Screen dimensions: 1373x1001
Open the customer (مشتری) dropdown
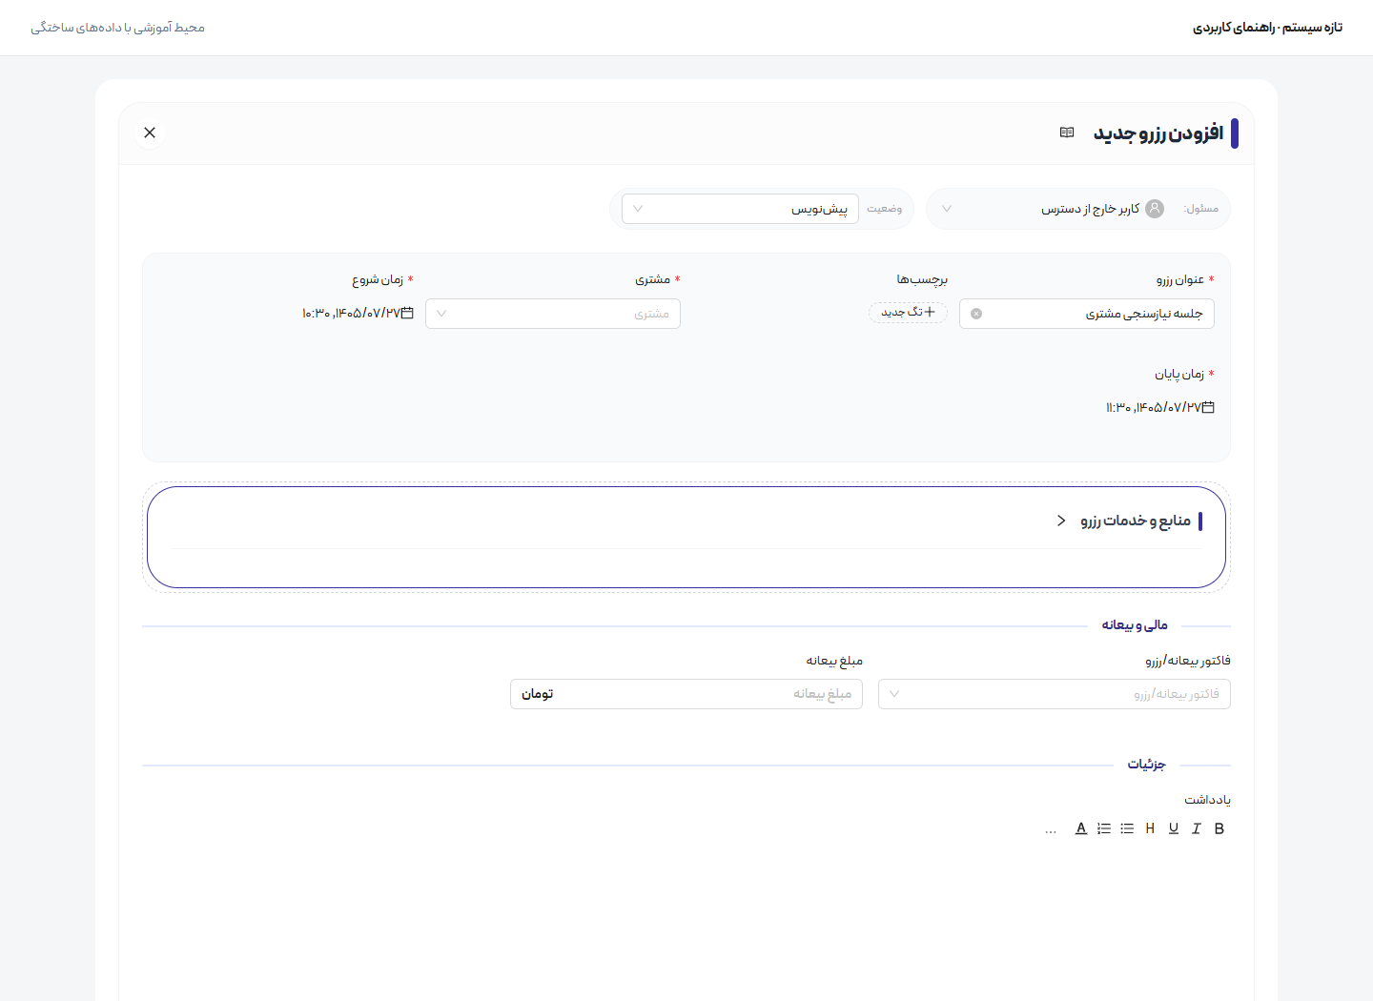553,314
